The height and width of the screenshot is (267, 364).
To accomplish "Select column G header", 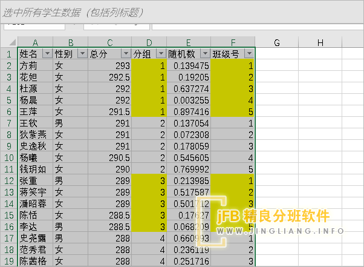I will [x=277, y=42].
